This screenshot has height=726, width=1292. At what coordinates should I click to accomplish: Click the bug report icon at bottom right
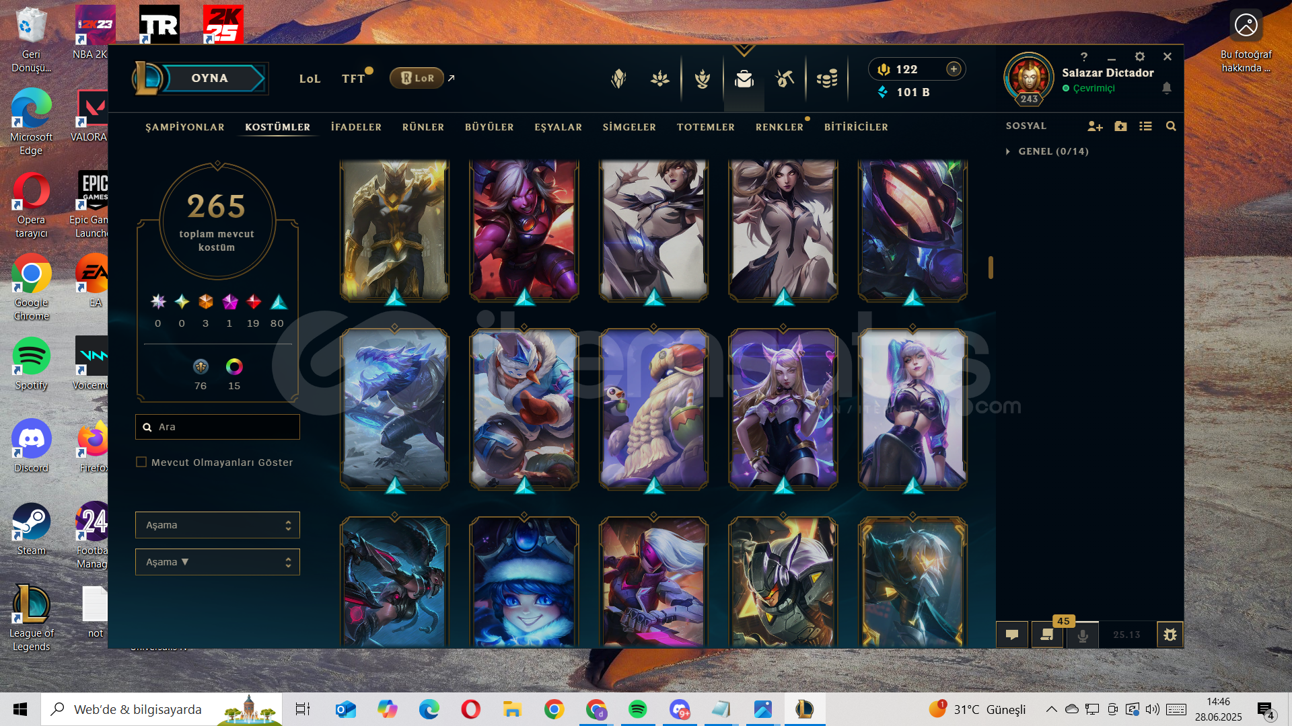[1170, 635]
